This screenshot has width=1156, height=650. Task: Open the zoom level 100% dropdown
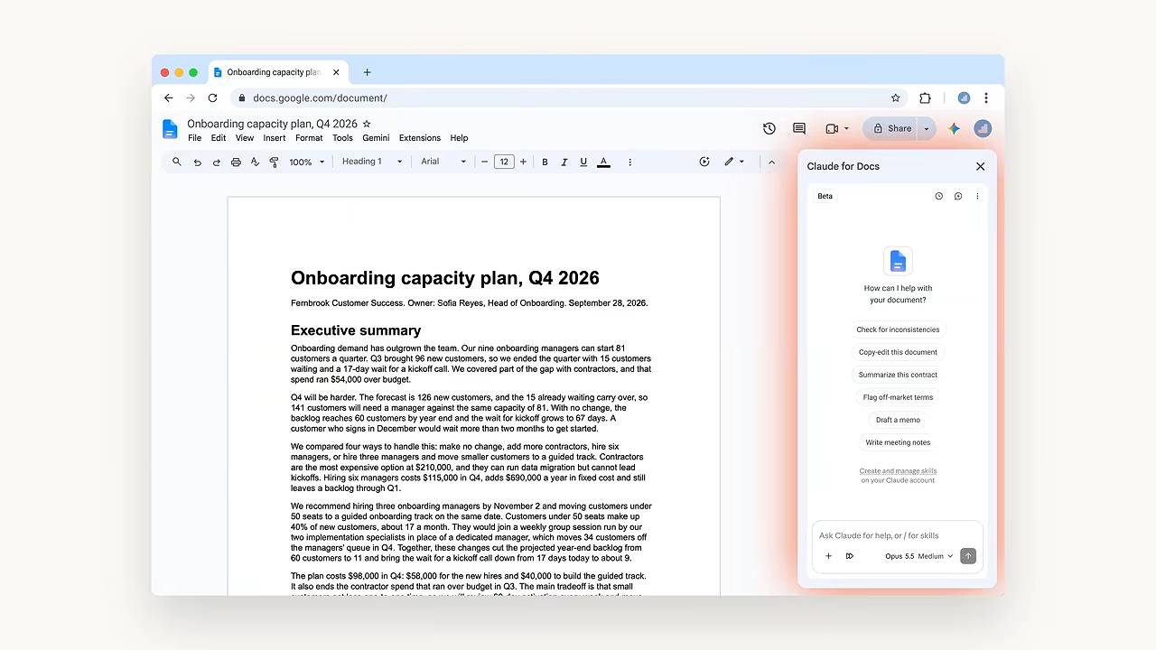click(307, 162)
